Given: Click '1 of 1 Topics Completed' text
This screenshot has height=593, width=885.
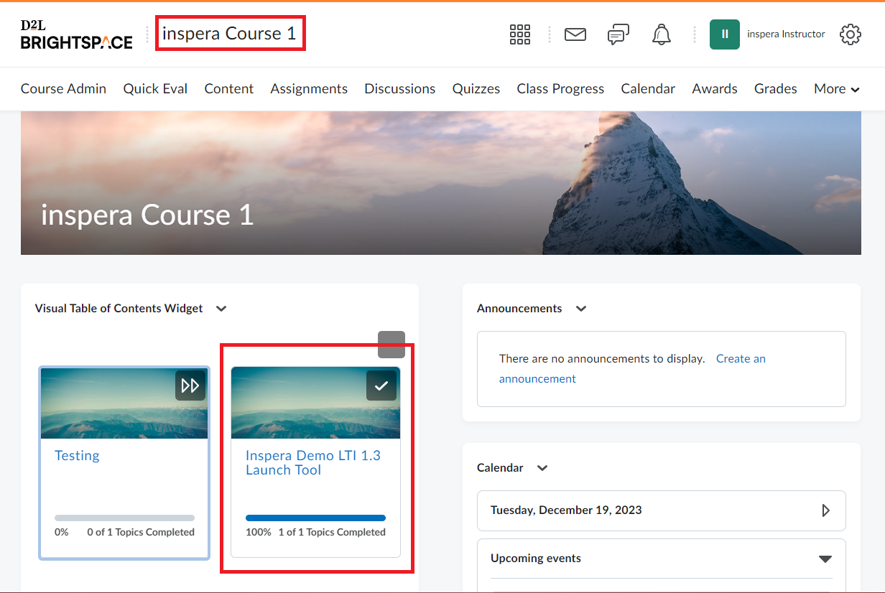Looking at the screenshot, I should [x=332, y=533].
